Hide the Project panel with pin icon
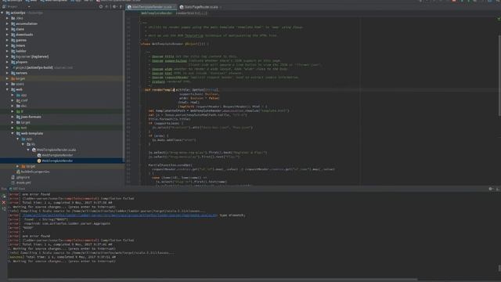The height and width of the screenshot is (282, 501). [x=121, y=6]
